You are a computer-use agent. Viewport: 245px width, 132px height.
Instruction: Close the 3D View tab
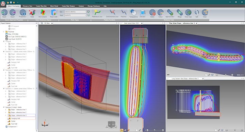click(52, 23)
